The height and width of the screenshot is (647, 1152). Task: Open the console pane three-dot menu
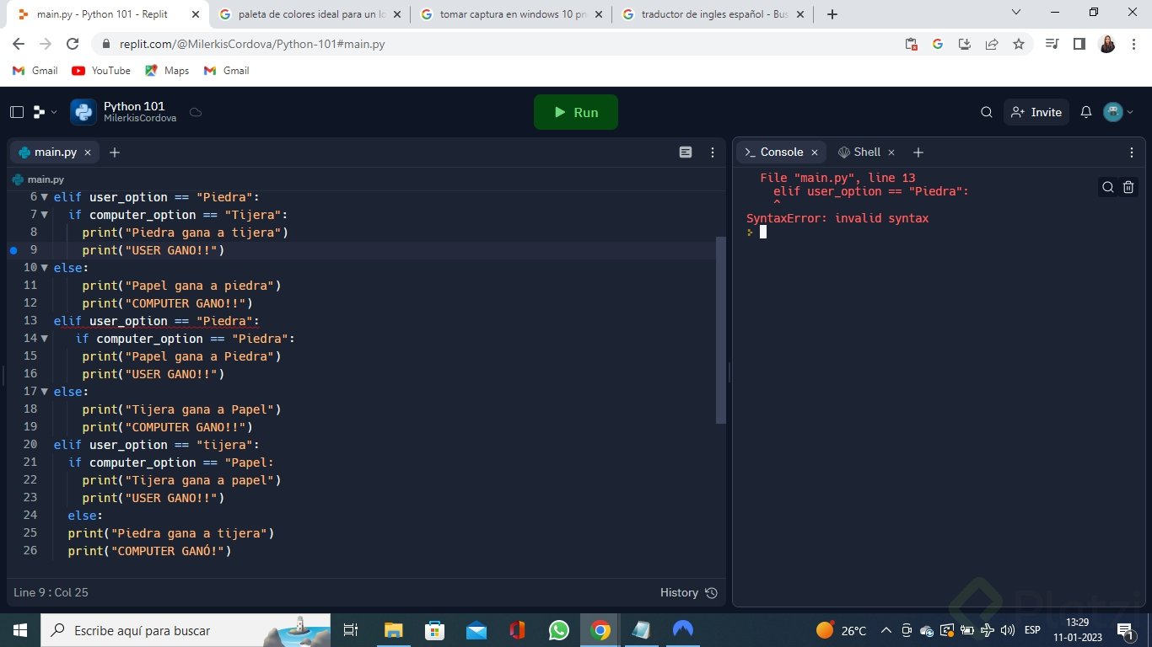coord(1132,152)
